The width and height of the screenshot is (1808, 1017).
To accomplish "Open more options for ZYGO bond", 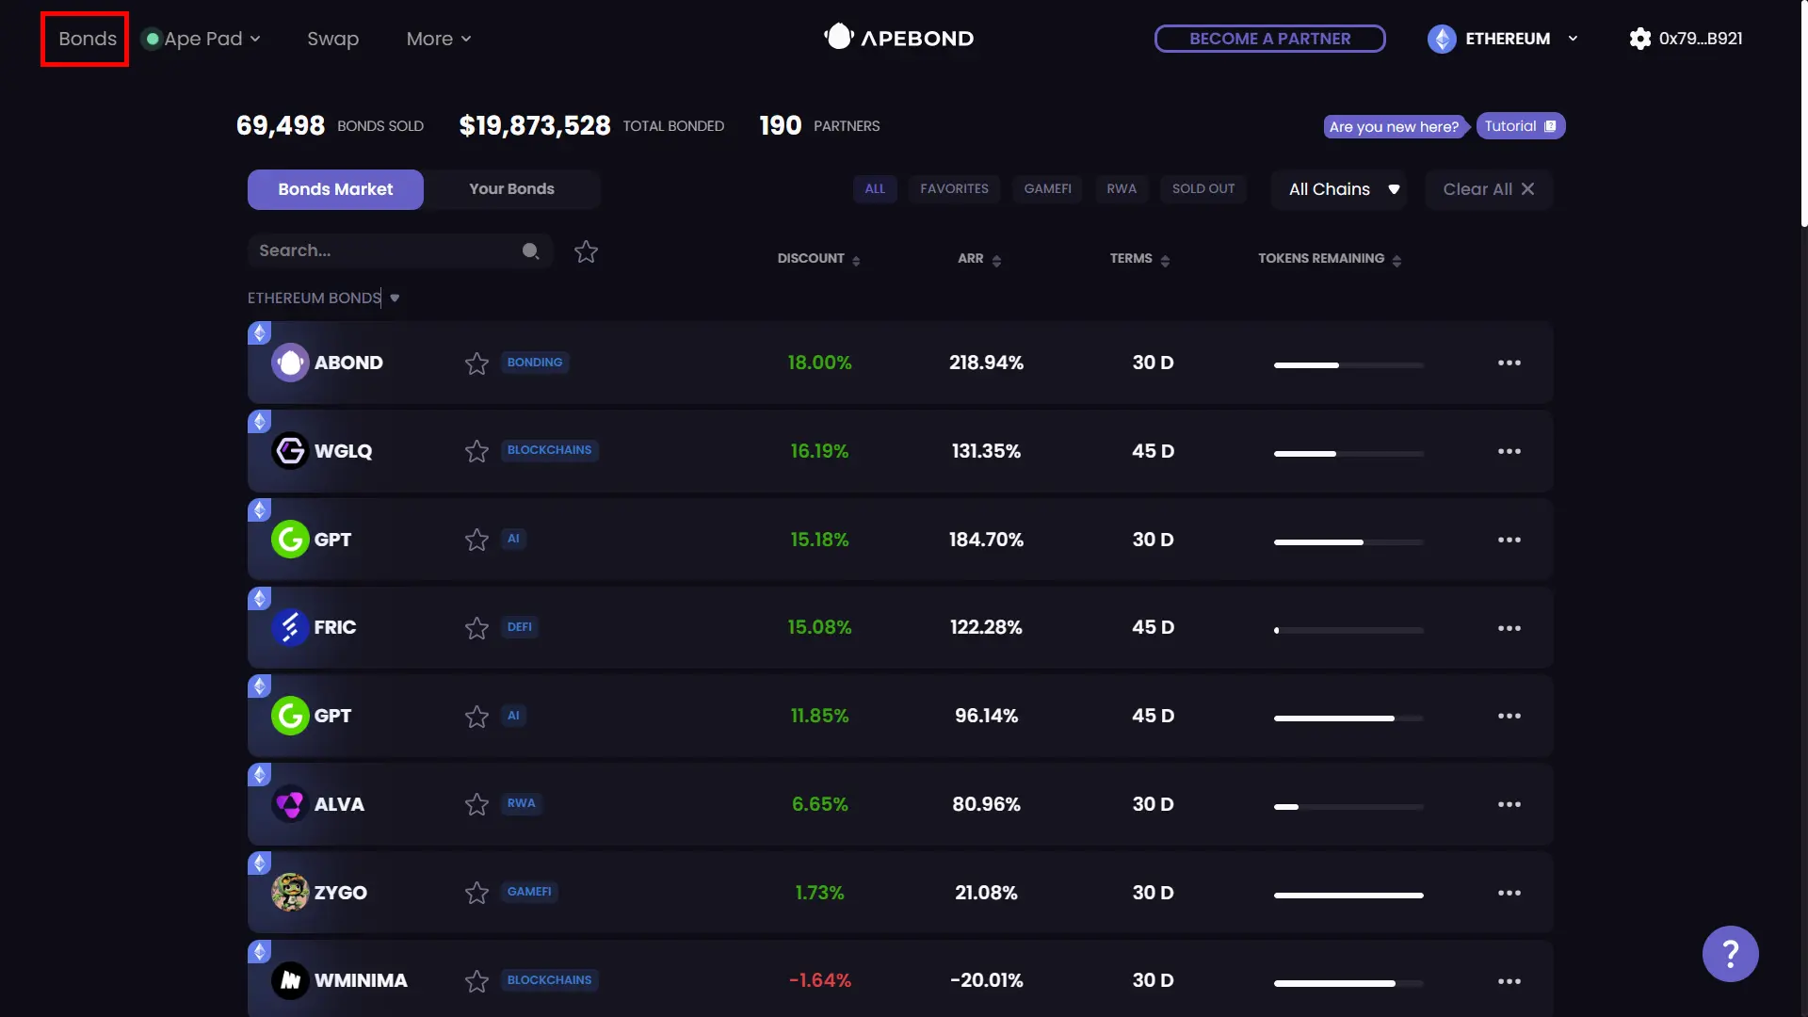I will coord(1509,893).
